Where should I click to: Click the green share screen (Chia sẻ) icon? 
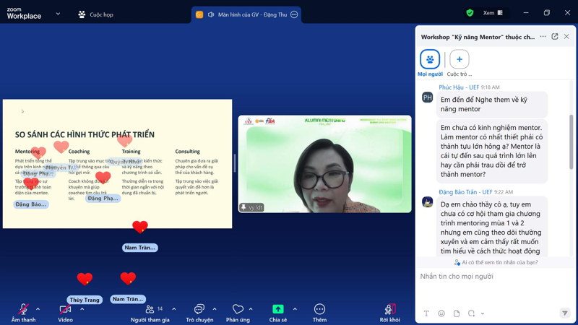[x=278, y=309]
